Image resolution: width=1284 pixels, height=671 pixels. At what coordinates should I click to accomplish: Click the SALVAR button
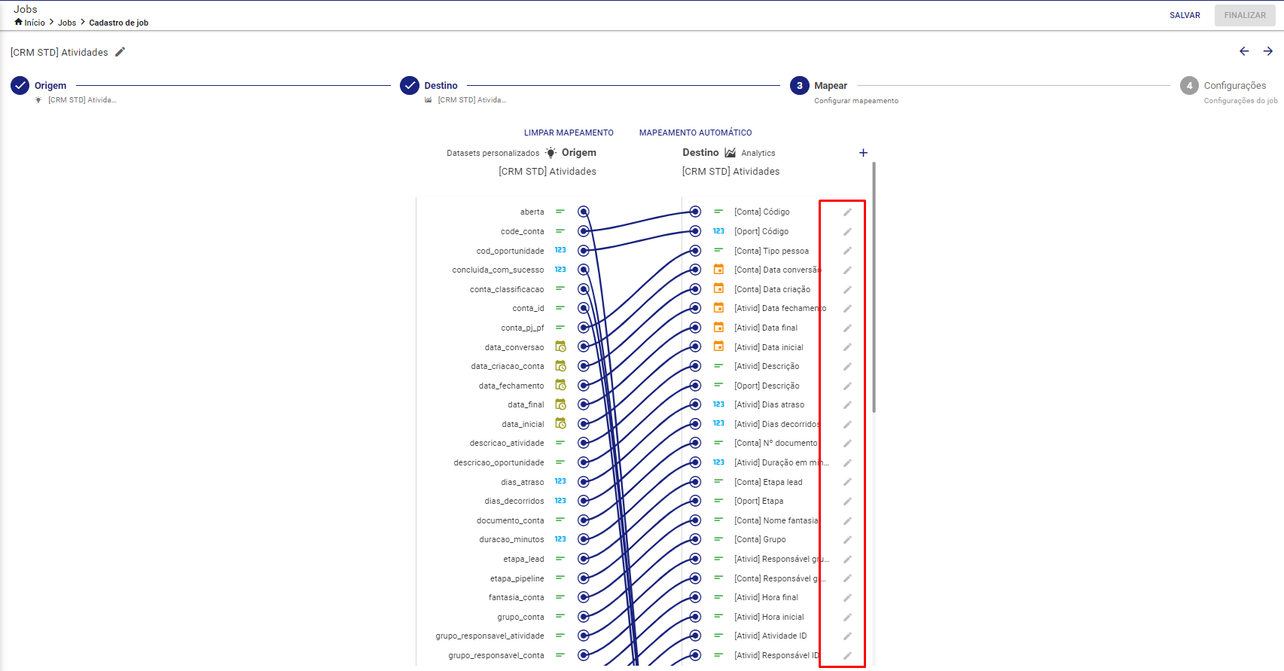pos(1185,15)
